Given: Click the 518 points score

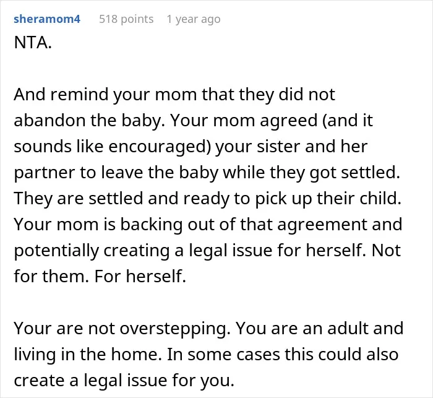Looking at the screenshot, I should pos(126,19).
